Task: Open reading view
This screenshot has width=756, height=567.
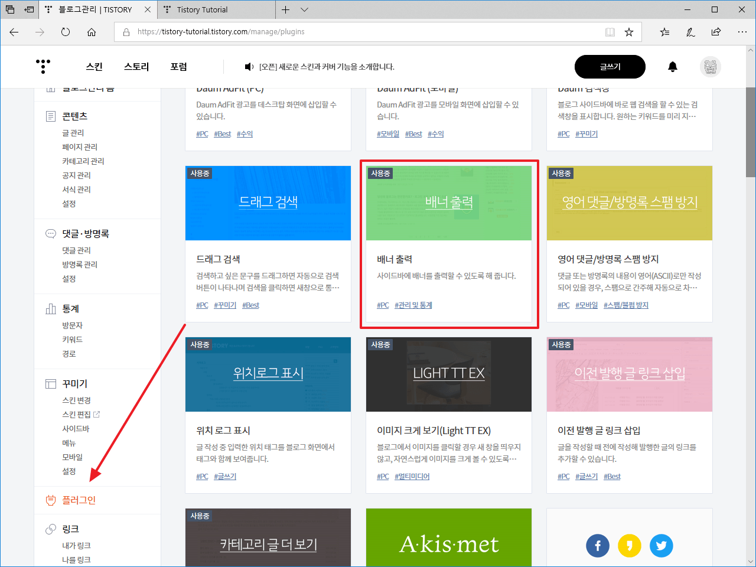Action: tap(610, 32)
